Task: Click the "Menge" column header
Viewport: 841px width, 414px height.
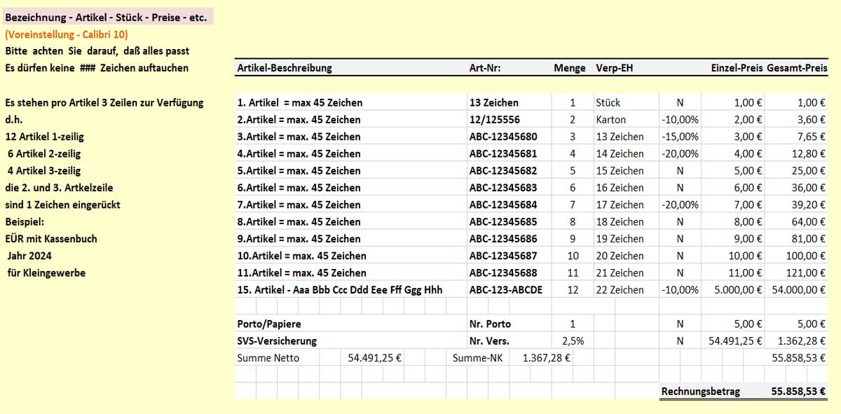Action: pos(569,68)
